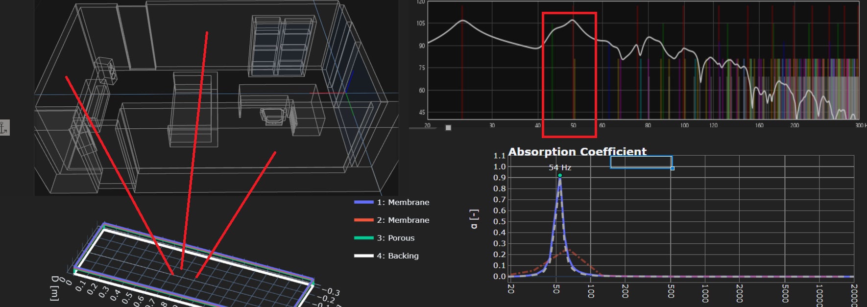Click the response curve peak inside the red rectangle
This screenshot has width=867, height=307.
click(x=573, y=21)
